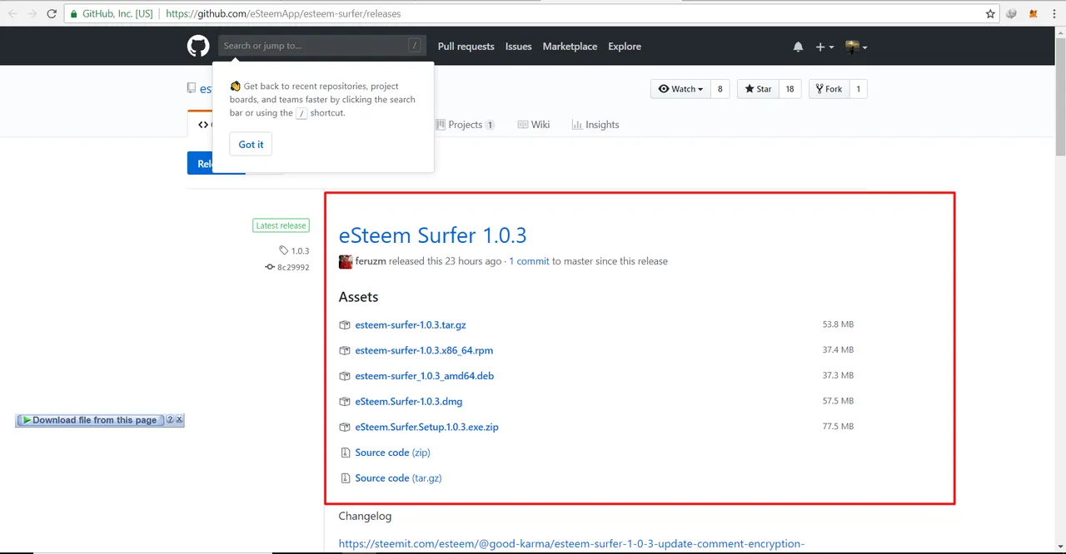Screen dimensions: 1066x554
Task: Click package icon beside the deb asset
Action: [x=345, y=376]
